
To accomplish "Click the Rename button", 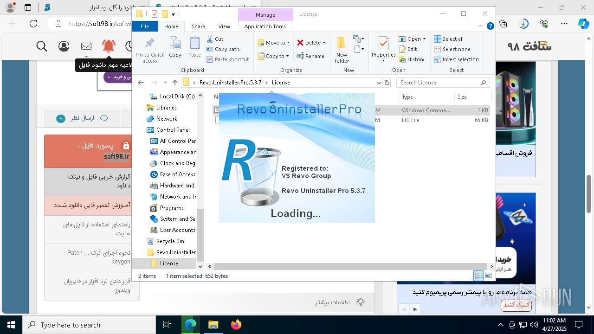I will (310, 56).
